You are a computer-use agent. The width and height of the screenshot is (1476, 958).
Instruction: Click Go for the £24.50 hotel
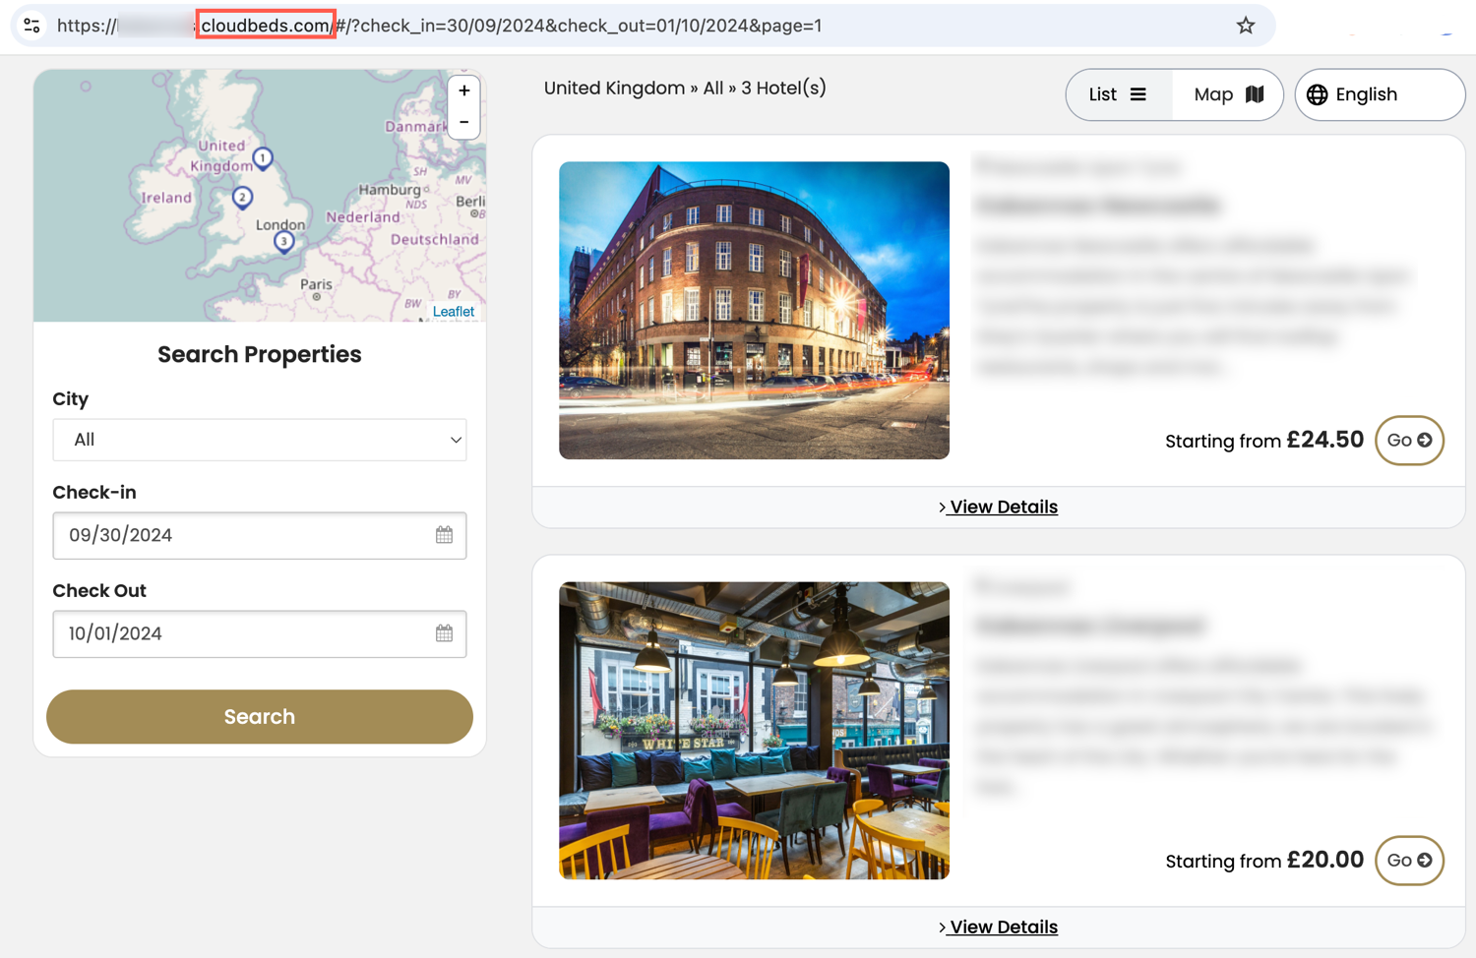[1409, 441]
